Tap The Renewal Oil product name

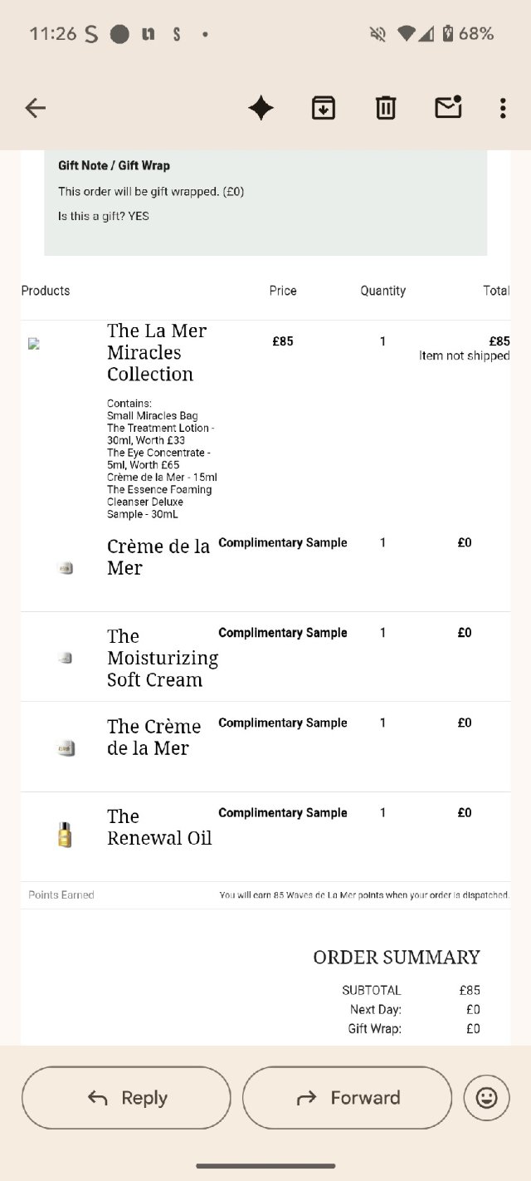pos(159,827)
